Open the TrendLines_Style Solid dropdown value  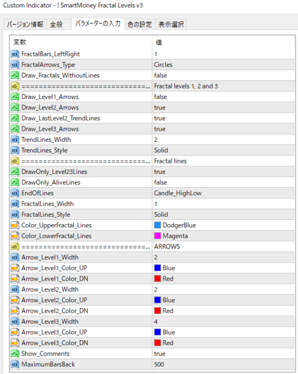(x=224, y=150)
